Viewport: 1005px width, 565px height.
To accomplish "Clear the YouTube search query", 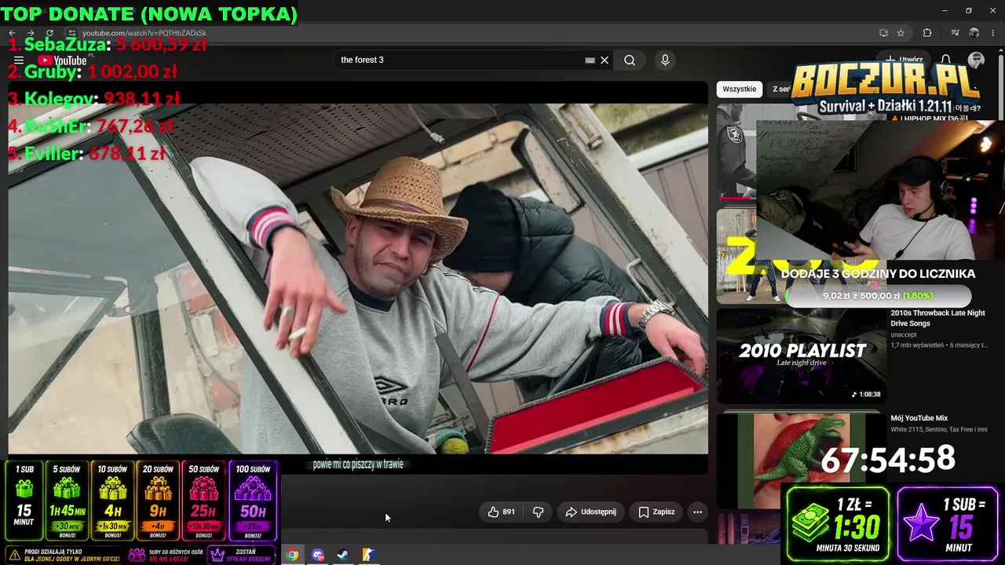I will tap(605, 60).
